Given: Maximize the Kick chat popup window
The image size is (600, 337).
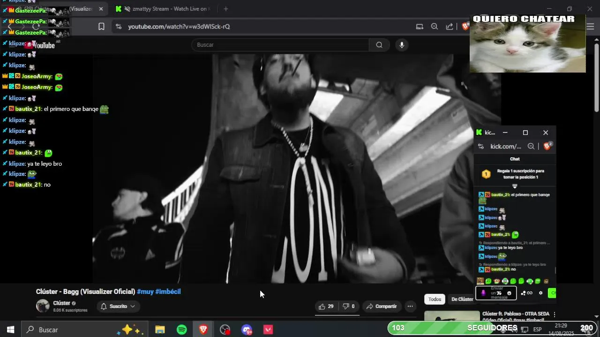Looking at the screenshot, I should [525, 132].
